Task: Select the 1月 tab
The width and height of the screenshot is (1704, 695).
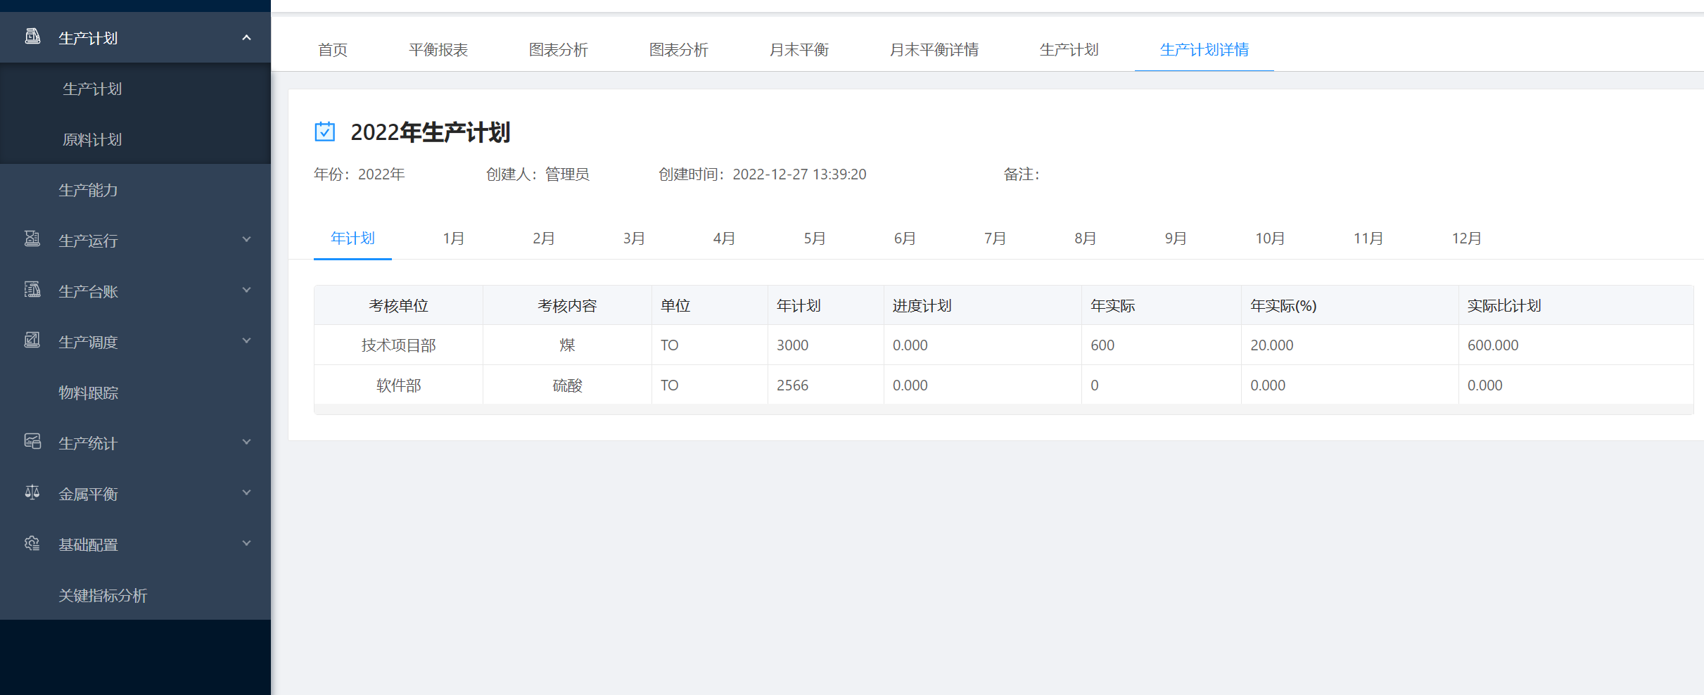Action: coord(454,238)
